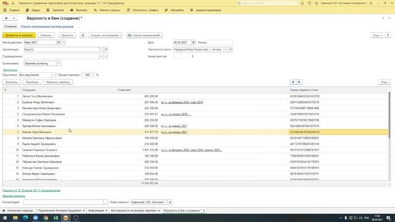Expand the Зарплатный проект dropdown
The width and height of the screenshot is (395, 222).
pyautogui.click(x=226, y=49)
